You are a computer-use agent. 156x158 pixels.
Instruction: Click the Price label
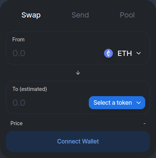pos(16,123)
